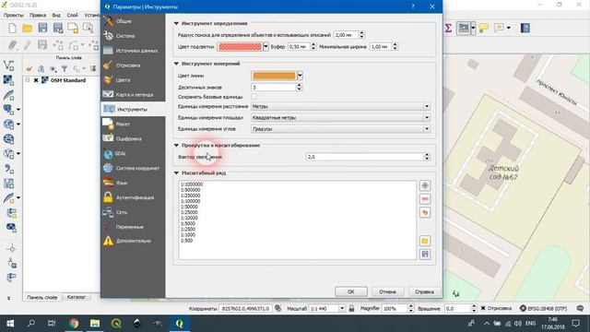The height and width of the screenshot is (332, 590).
Task: Save scale list with the disk icon
Action: tap(425, 255)
